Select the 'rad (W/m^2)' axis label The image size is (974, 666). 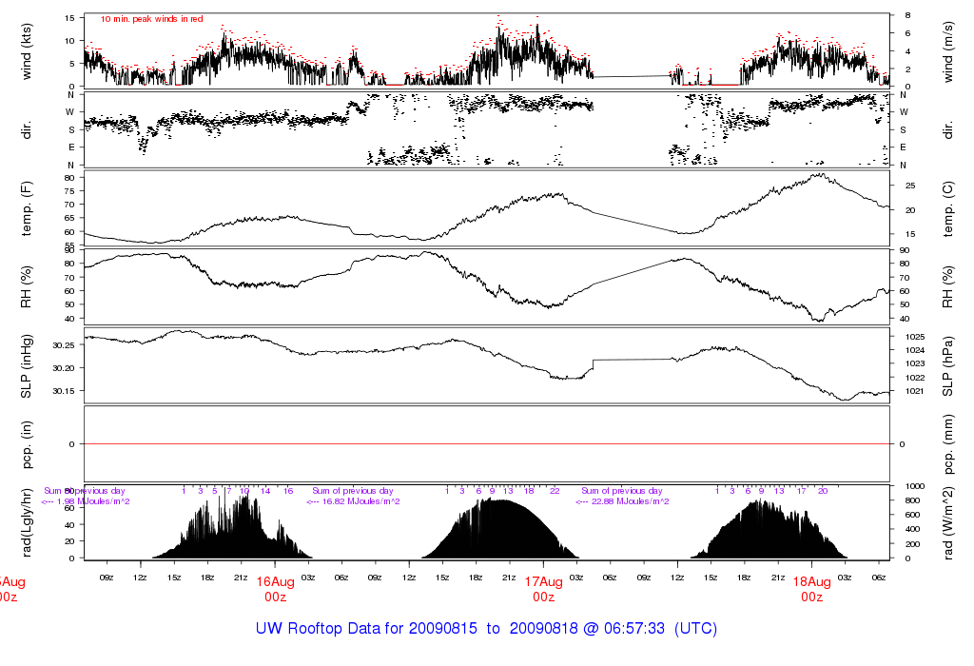948,523
